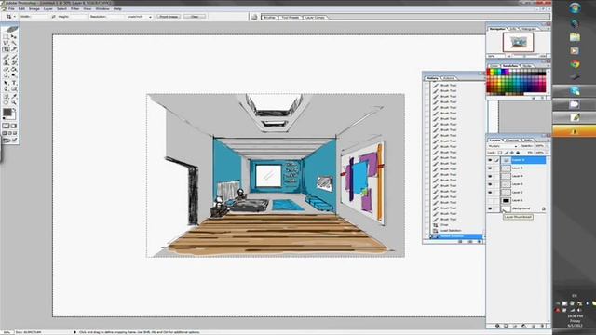Select the Rectangular Marquee tool
Viewport: 596px width, 335px height.
[x=6, y=36]
